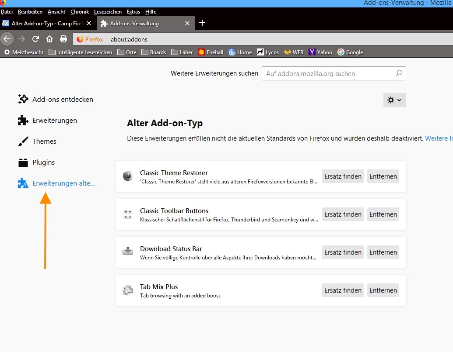Find replacement for Classic Toolbar Buttons
The height and width of the screenshot is (352, 453).
click(x=343, y=214)
